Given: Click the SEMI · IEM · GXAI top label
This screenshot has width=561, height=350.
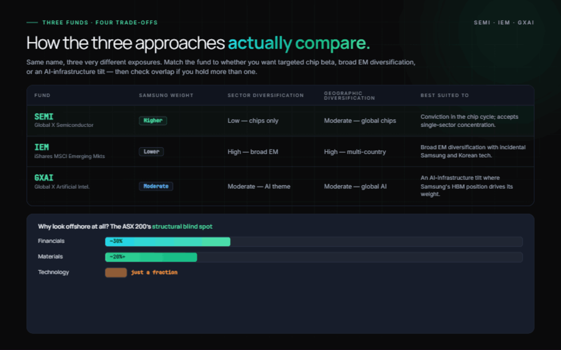Looking at the screenshot, I should 504,22.
